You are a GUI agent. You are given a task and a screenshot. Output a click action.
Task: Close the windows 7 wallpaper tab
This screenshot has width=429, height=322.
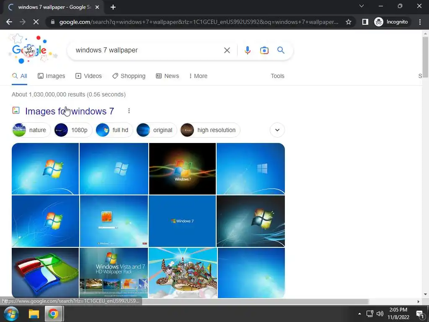[x=97, y=7]
